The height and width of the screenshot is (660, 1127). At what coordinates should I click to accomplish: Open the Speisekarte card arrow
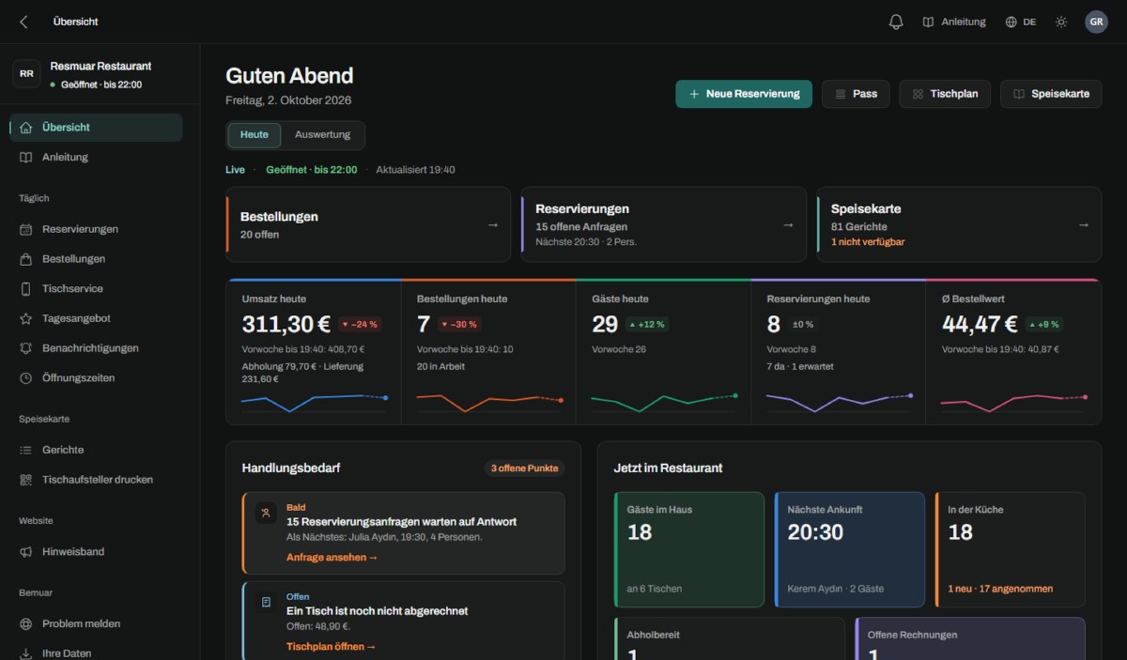1084,225
